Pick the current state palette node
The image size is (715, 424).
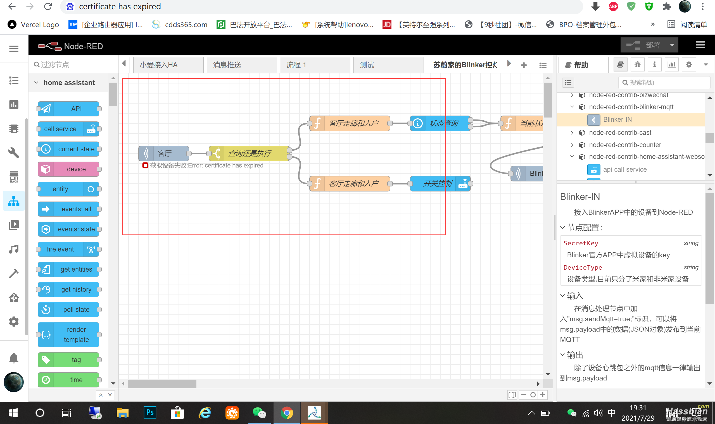tap(68, 149)
